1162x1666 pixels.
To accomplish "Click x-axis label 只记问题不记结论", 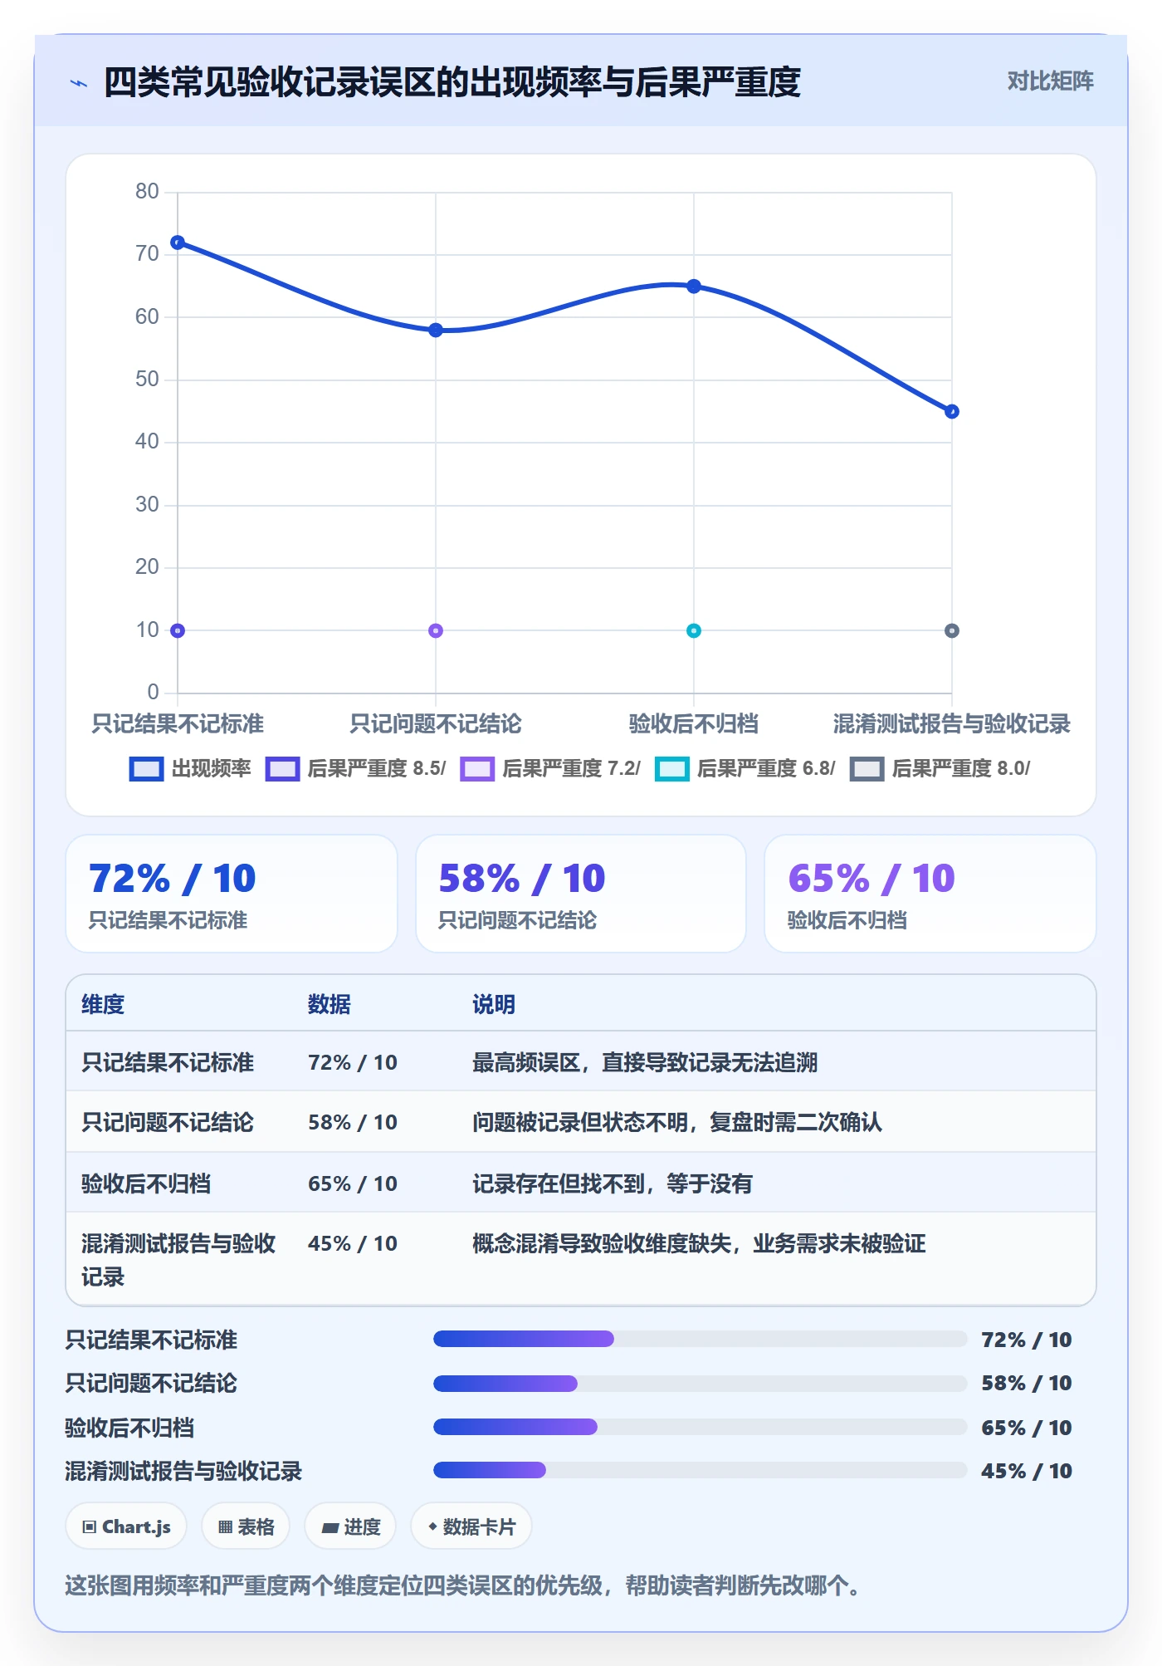I will click(x=436, y=723).
